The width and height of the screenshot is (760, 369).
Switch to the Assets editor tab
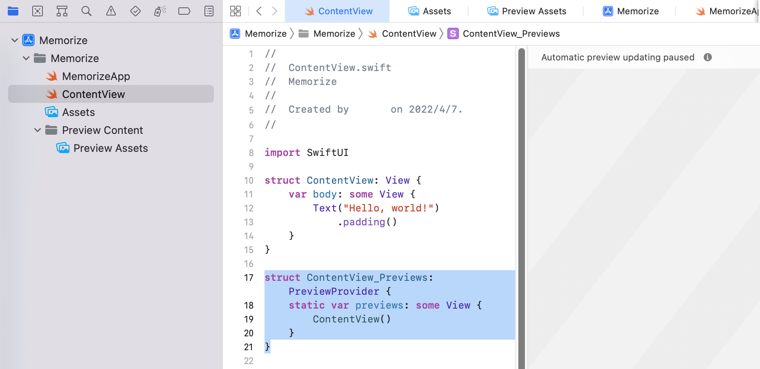point(429,11)
